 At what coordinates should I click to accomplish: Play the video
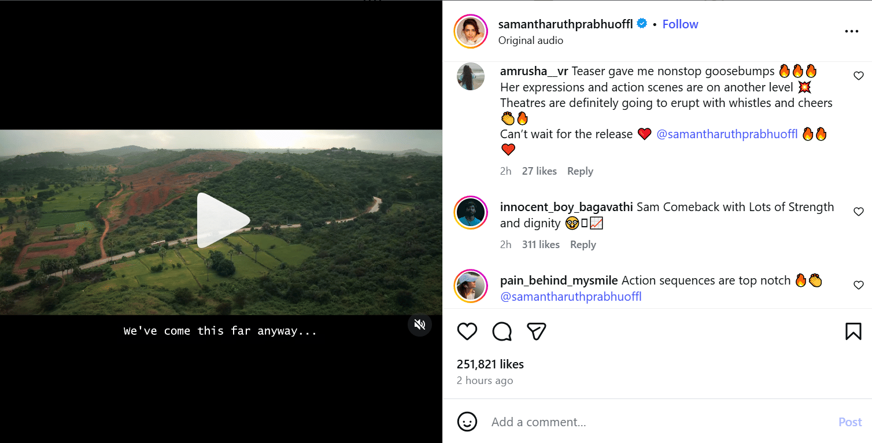(221, 221)
